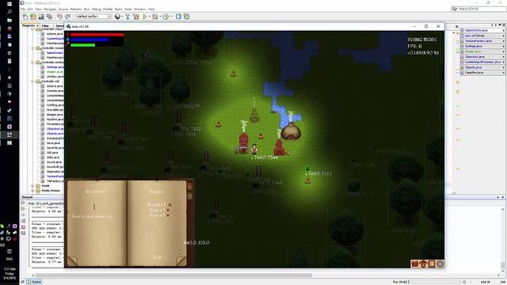Click the Save All toolbar icon
Image resolution: width=507 pixels, height=285 pixels.
click(x=49, y=17)
